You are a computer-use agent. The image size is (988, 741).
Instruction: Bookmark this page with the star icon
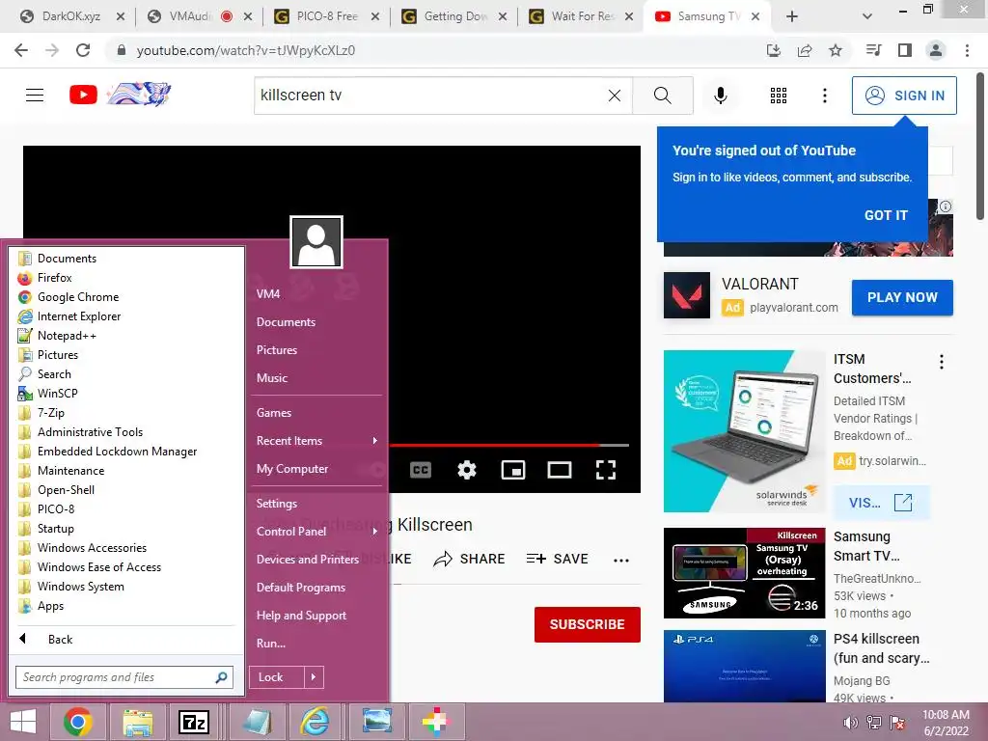(x=836, y=50)
